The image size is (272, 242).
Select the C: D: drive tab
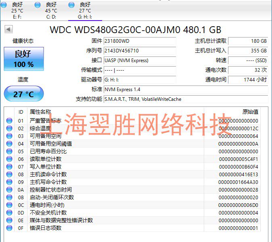pos(51,10)
